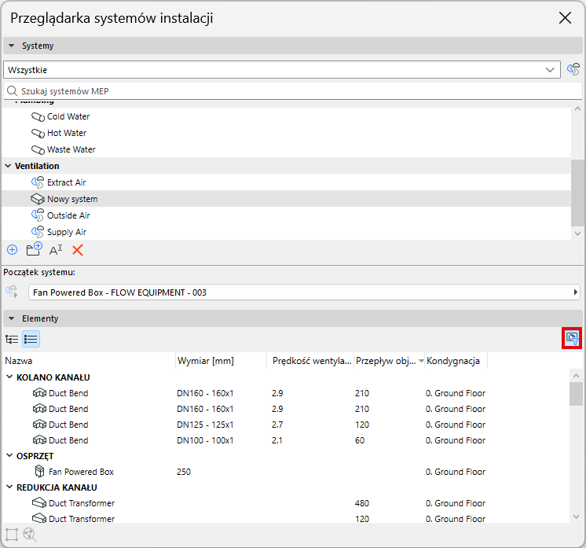Image resolution: width=586 pixels, height=548 pixels.
Task: Click the Waste Water pipe icon
Action: pos(38,149)
